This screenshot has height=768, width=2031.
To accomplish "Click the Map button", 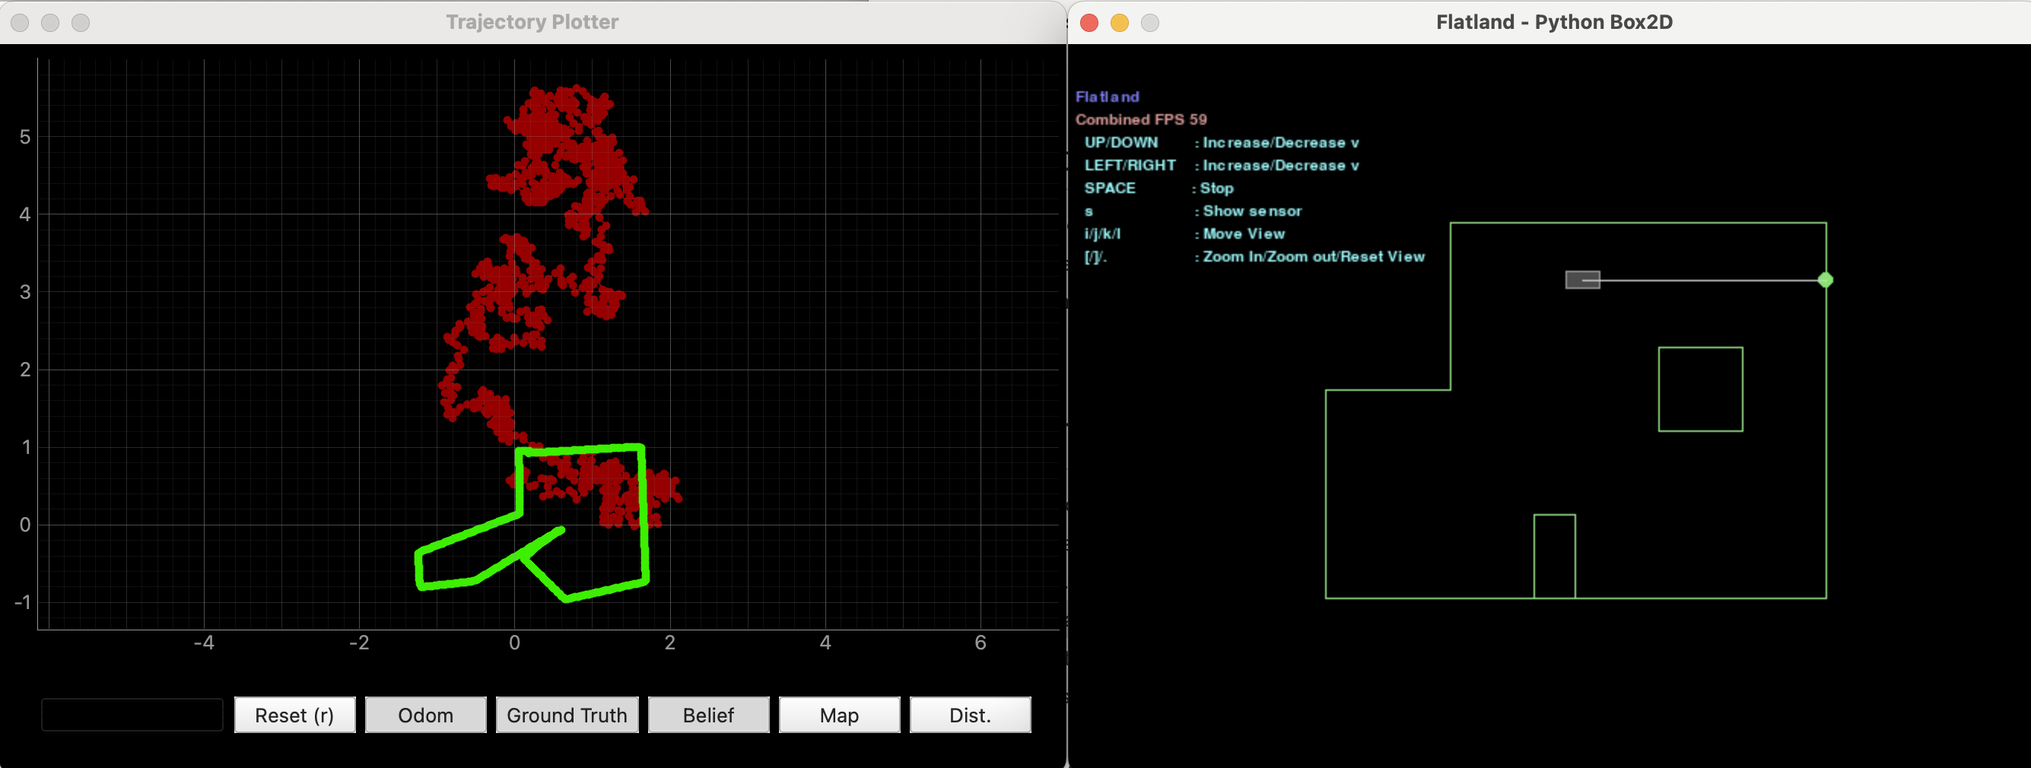I will point(839,714).
